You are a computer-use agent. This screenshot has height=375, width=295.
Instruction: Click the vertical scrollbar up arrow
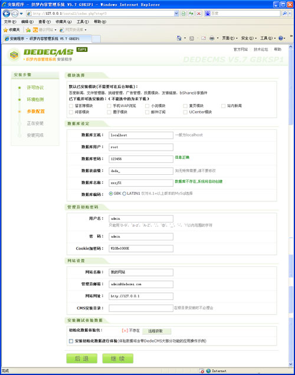(291, 47)
